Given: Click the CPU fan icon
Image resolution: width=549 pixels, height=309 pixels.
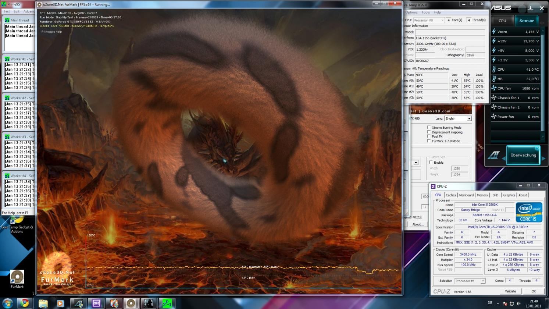Looking at the screenshot, I should [494, 88].
